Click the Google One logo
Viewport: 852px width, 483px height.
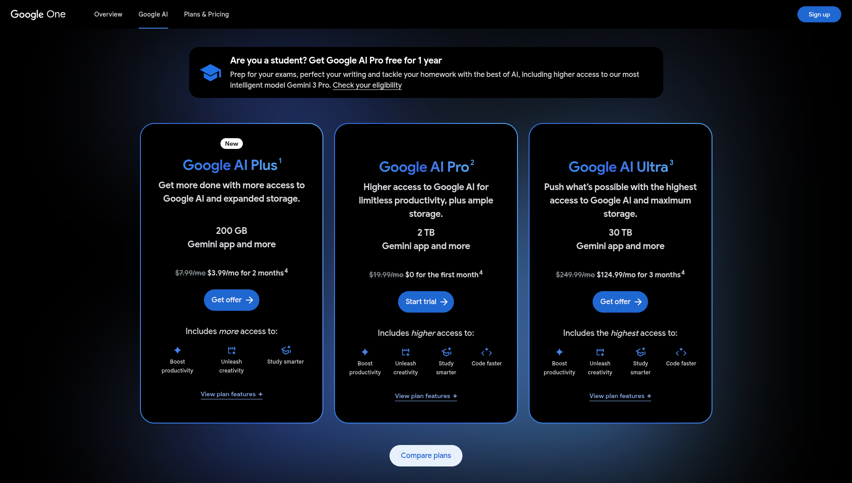(x=38, y=14)
